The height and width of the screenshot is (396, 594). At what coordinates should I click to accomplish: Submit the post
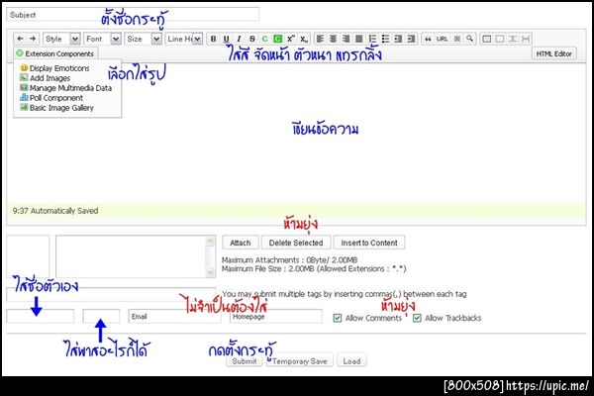[245, 361]
